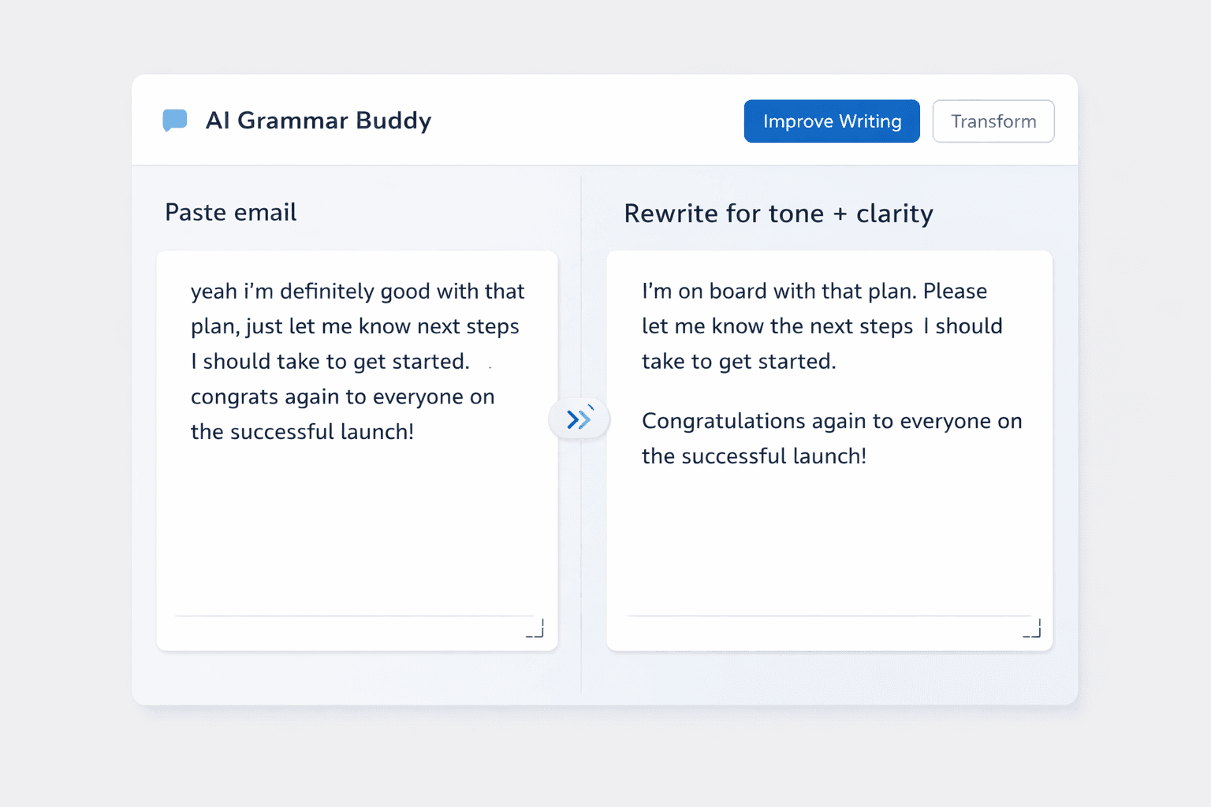
Task: Click the resize handle of the left text box
Action: point(535,628)
